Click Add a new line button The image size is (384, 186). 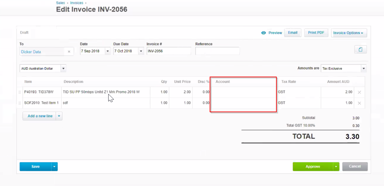(x=40, y=116)
